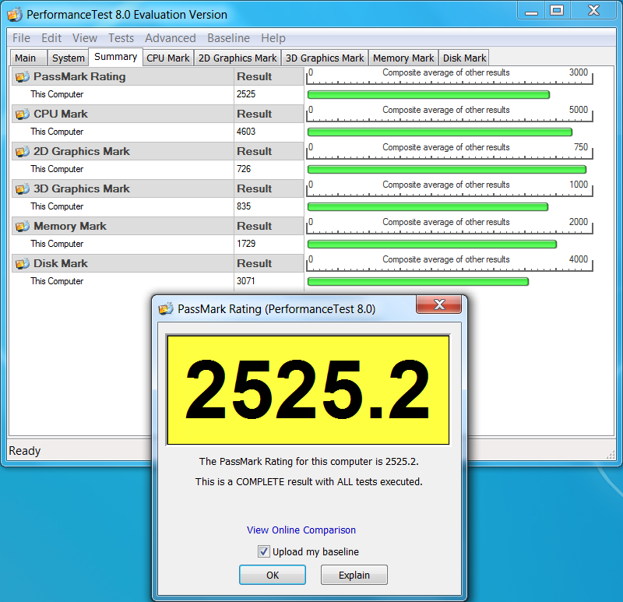Toggle the Upload my baseline checkbox
623x602 pixels.
click(x=263, y=551)
